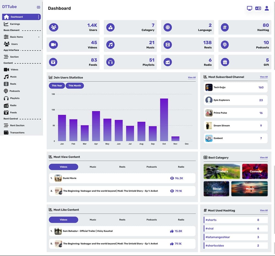Click View All for Most Subscribed Channel
Image resolution: width=275 pixels, height=256 pixels.
click(264, 77)
